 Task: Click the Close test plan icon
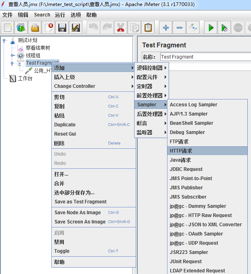click(49, 28)
